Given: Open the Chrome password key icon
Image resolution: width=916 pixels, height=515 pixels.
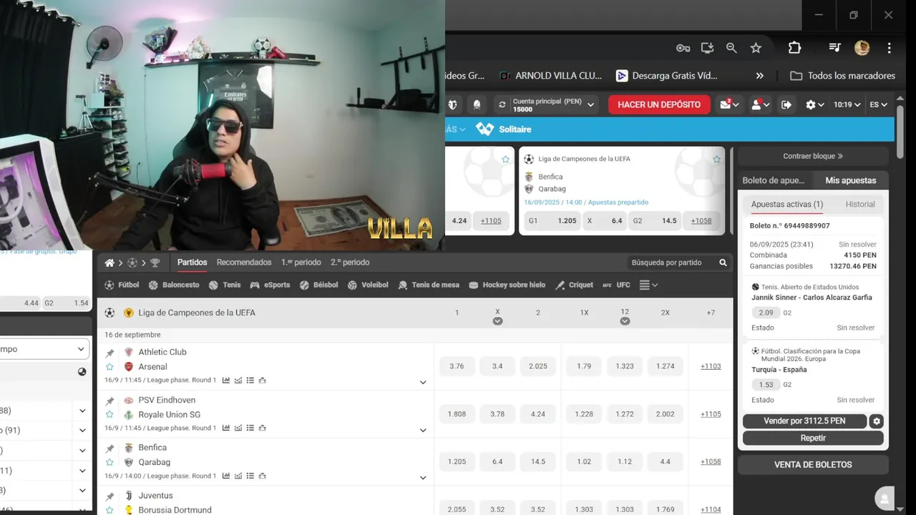Looking at the screenshot, I should pyautogui.click(x=683, y=48).
